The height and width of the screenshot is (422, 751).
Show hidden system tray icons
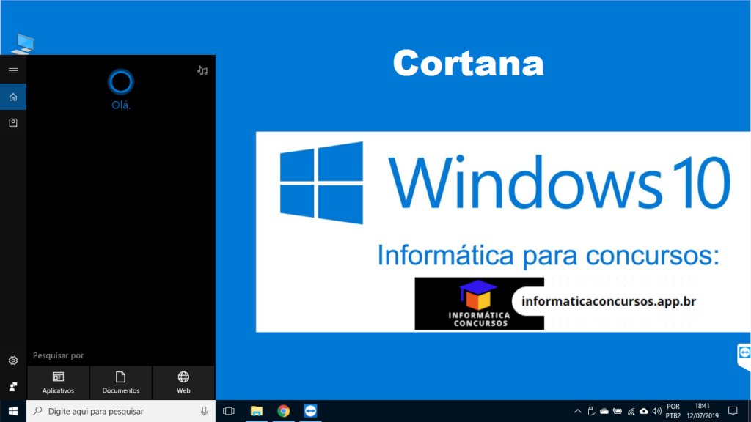(x=577, y=411)
